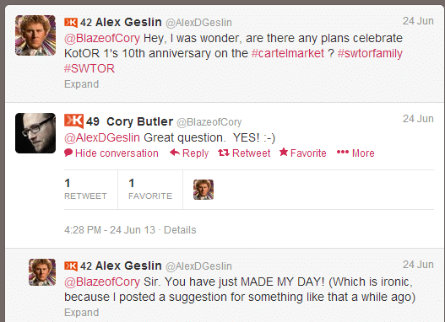Open the More options menu

pyautogui.click(x=355, y=153)
